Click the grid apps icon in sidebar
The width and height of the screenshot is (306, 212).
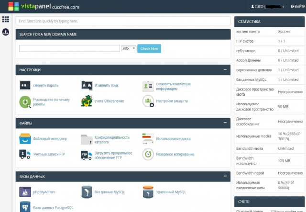click(x=6, y=20)
